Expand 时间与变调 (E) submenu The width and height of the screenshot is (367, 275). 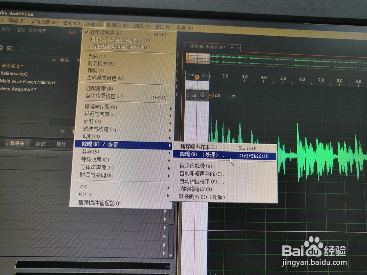click(121, 175)
